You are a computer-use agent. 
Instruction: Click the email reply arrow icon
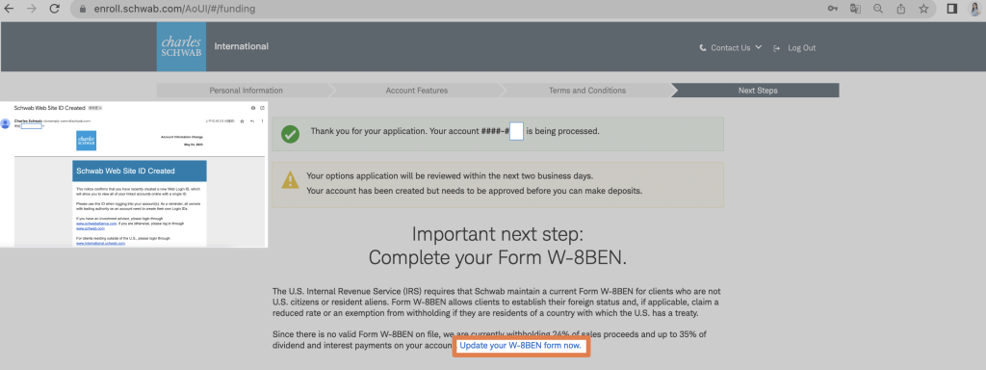pos(252,121)
